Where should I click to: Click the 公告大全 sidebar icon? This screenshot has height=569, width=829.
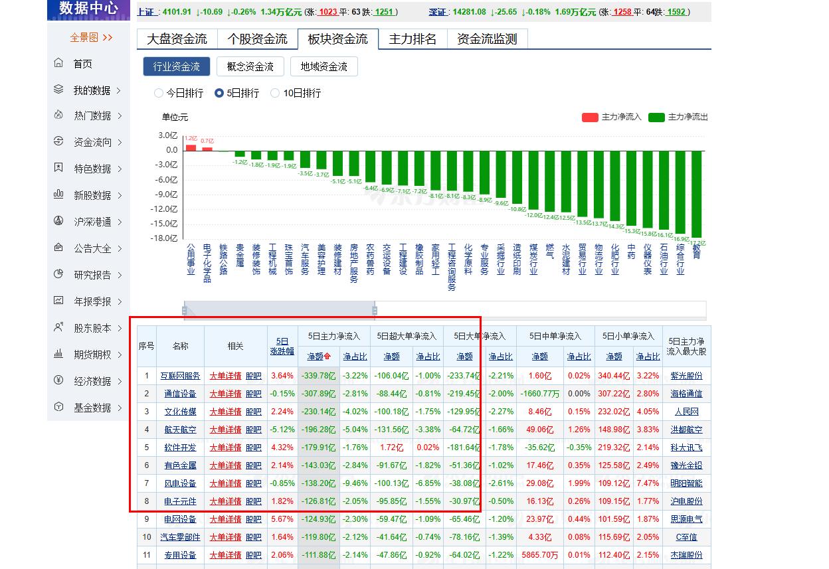pos(58,248)
